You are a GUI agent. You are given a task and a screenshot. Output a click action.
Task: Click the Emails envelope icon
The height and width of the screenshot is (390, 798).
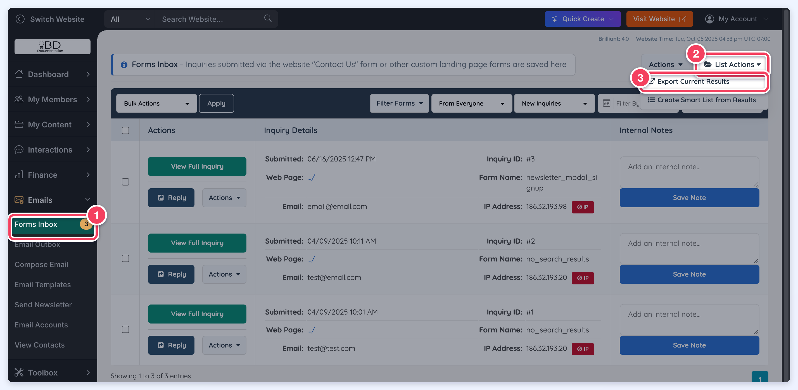tap(19, 200)
